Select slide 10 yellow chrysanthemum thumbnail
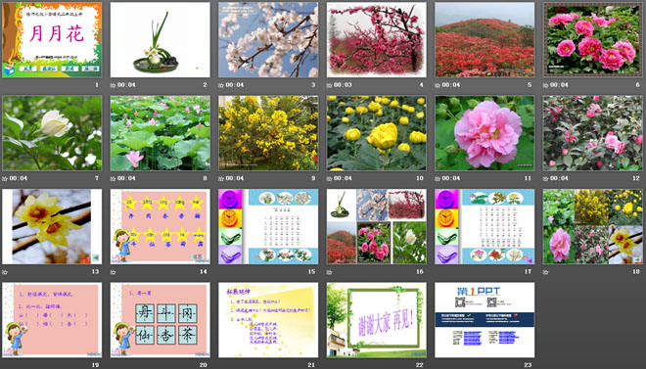 coord(377,133)
